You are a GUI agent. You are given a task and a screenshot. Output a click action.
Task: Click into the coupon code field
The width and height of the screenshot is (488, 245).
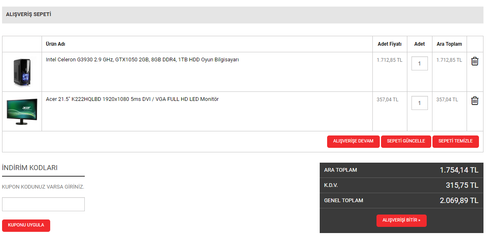[x=43, y=204]
